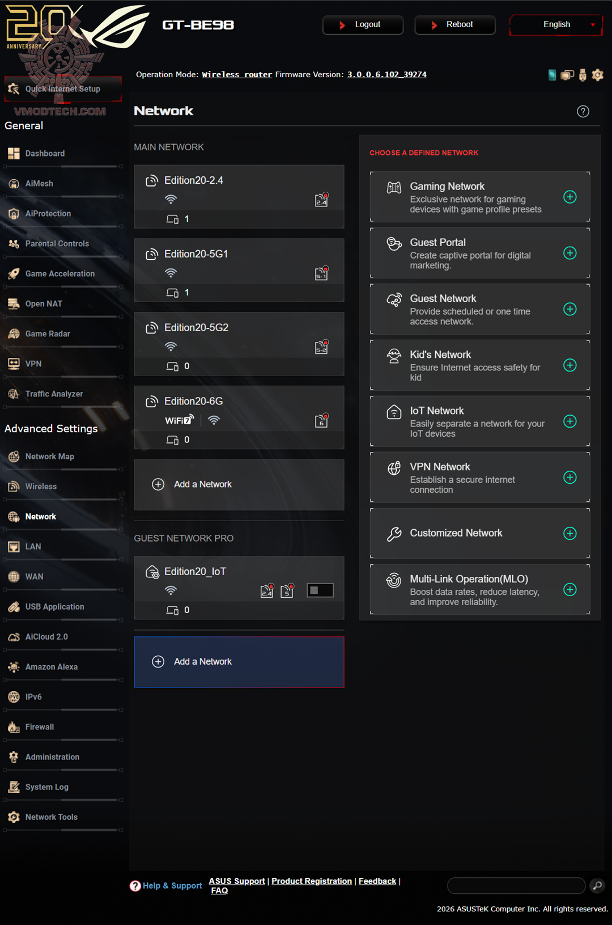Click the USB status icon at top right
This screenshot has width=612, height=925.
tap(583, 75)
